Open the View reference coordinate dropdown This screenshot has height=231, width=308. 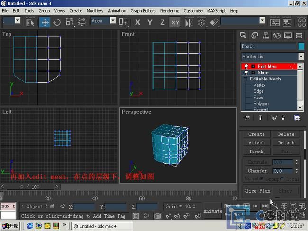(113, 20)
